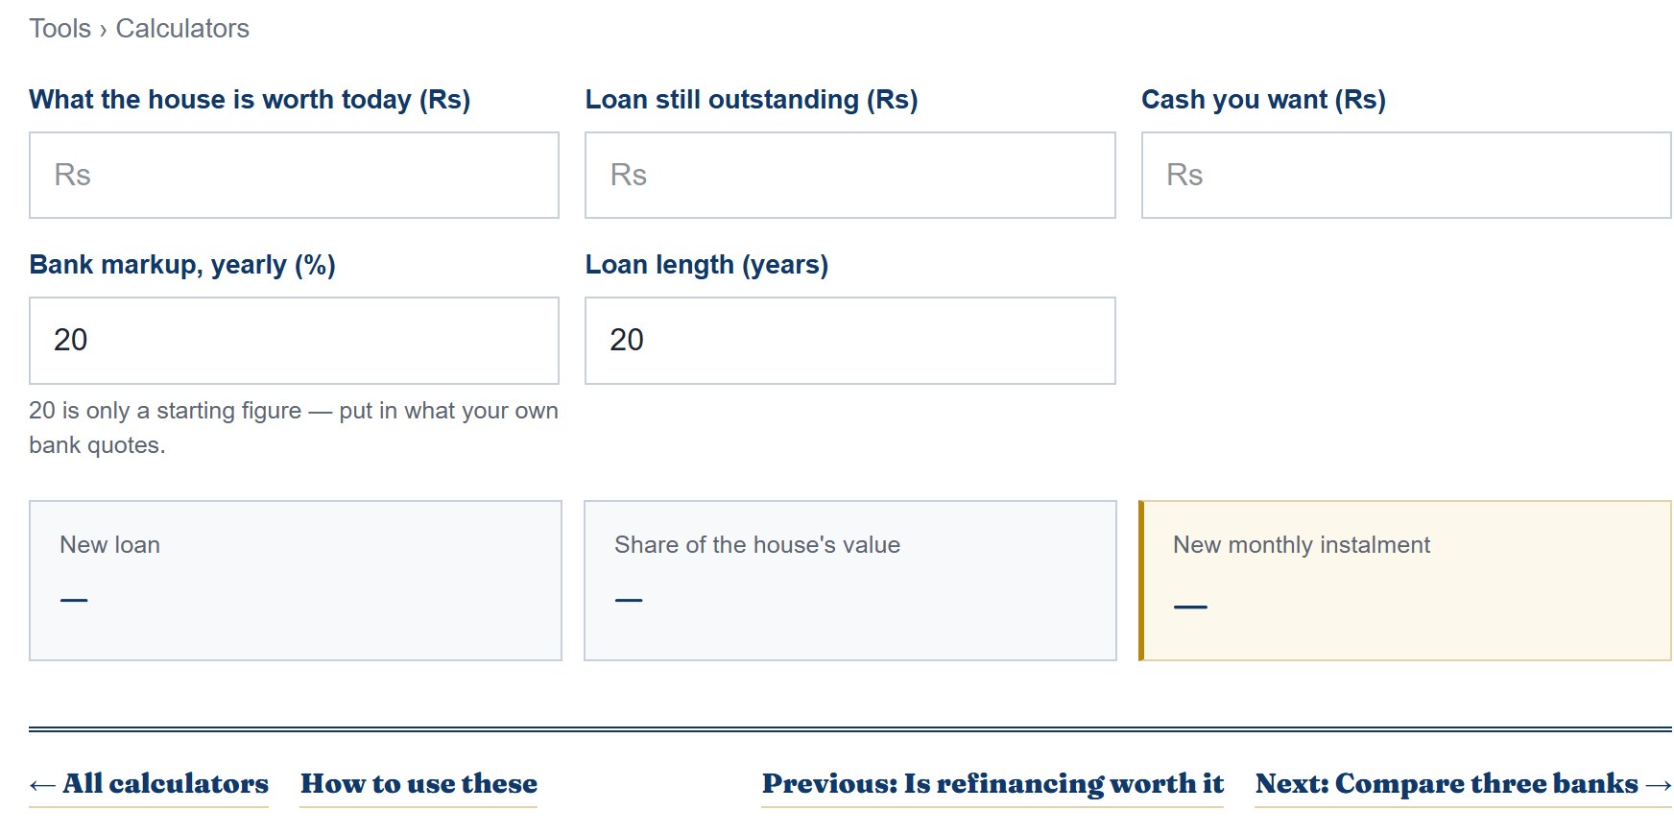Click the New loan result card
This screenshot has width=1674, height=834.
coord(296,581)
